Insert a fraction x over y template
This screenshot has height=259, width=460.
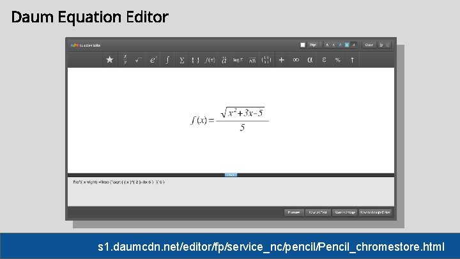125,60
